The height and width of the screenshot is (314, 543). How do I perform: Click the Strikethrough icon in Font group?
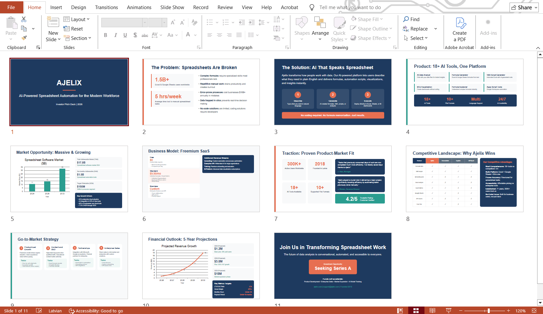point(145,35)
